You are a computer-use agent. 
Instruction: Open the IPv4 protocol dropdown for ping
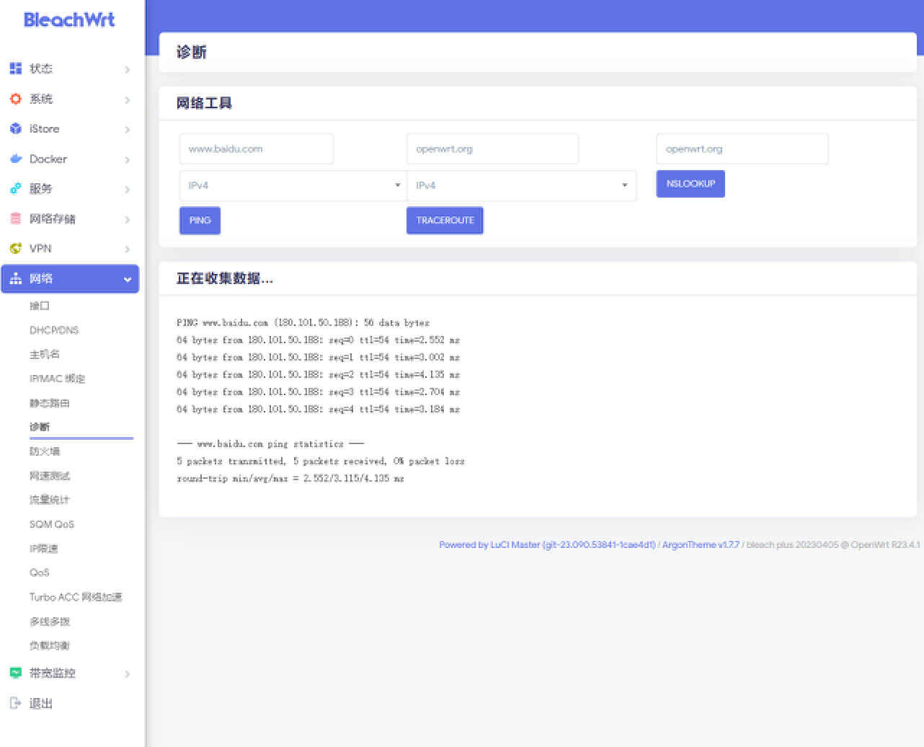(293, 185)
